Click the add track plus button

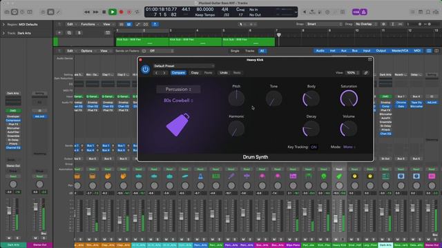click(x=59, y=33)
